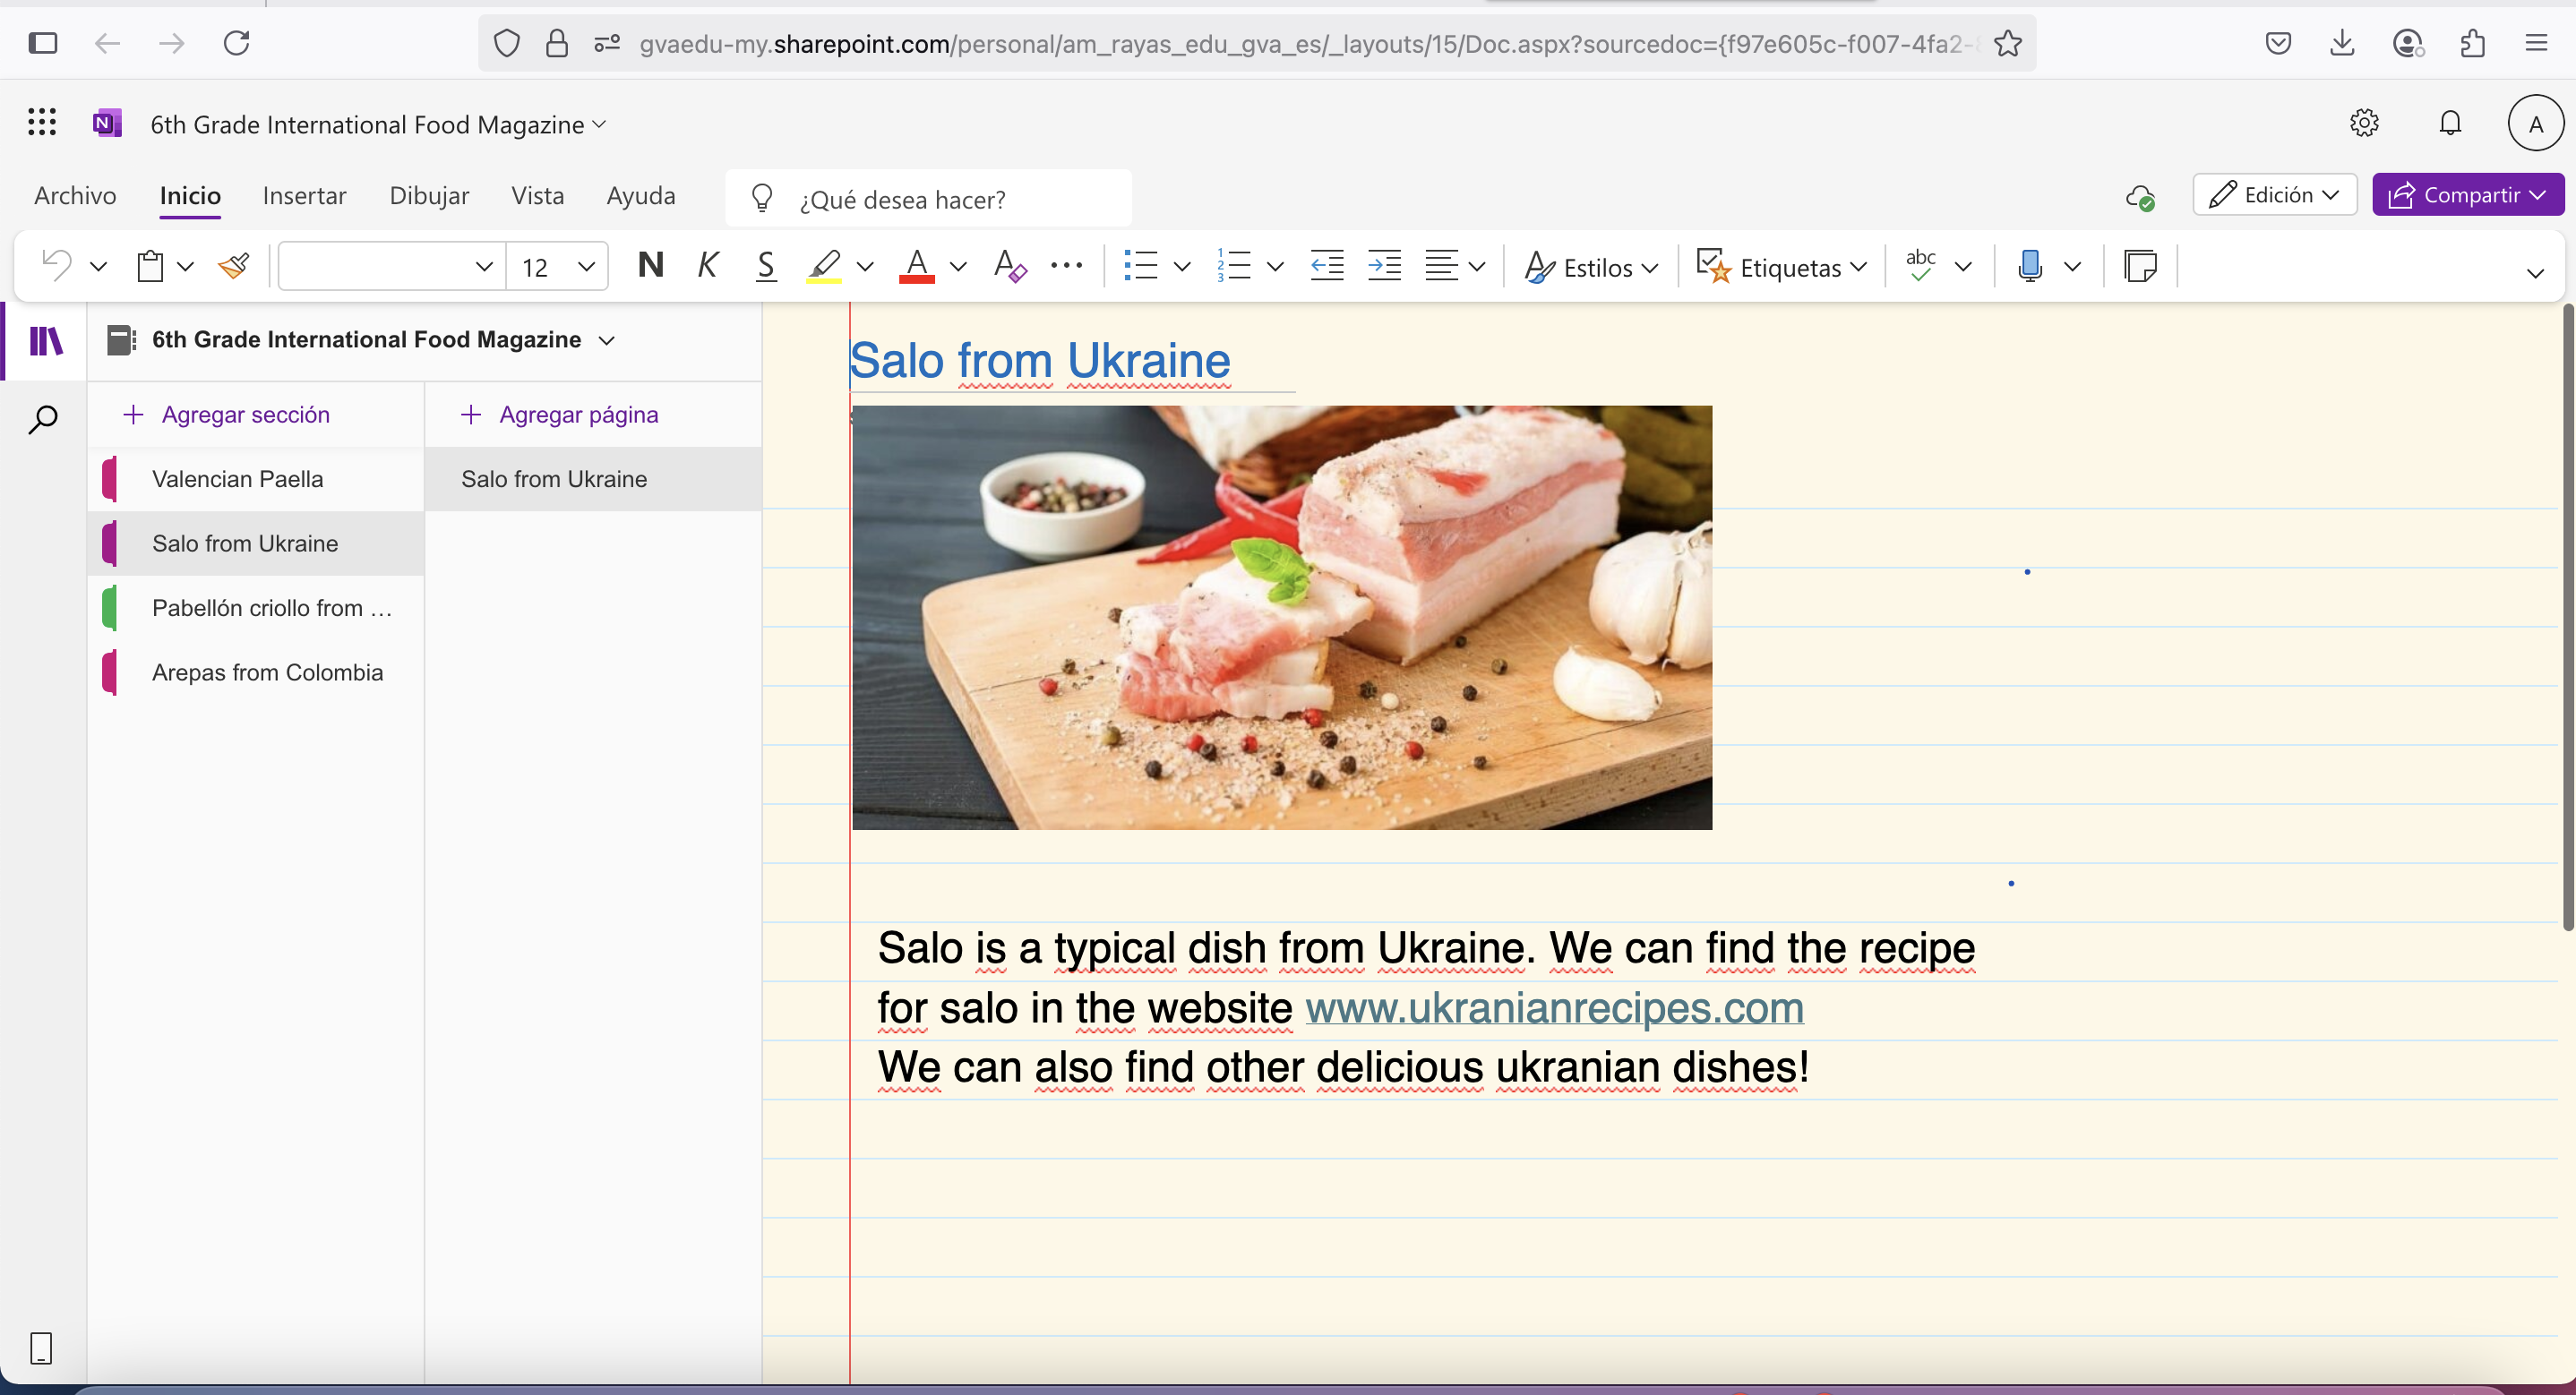The image size is (2576, 1395).
Task: Open the notifications bell icon
Action: click(x=2449, y=123)
